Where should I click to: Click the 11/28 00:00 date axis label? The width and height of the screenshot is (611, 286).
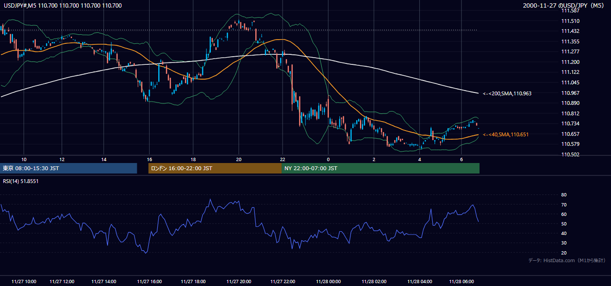tap(328, 281)
